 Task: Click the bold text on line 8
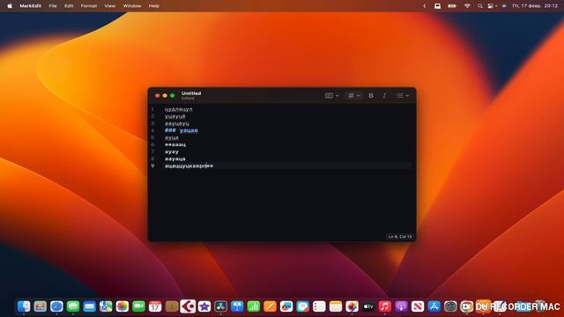click(x=175, y=158)
